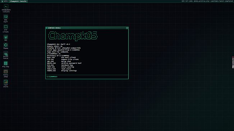Click the photo_archive.zip status message
The width and height of the screenshot is (234, 131).
click(x=213, y=1)
